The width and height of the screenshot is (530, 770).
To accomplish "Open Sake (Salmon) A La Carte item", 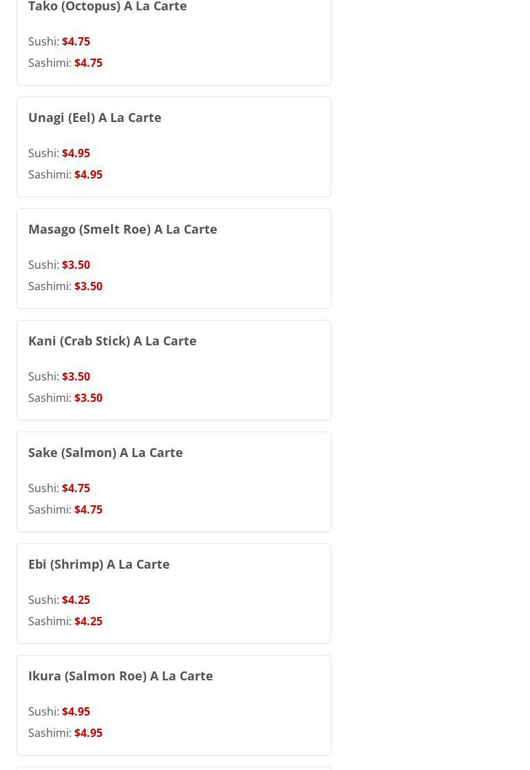I will (x=105, y=452).
